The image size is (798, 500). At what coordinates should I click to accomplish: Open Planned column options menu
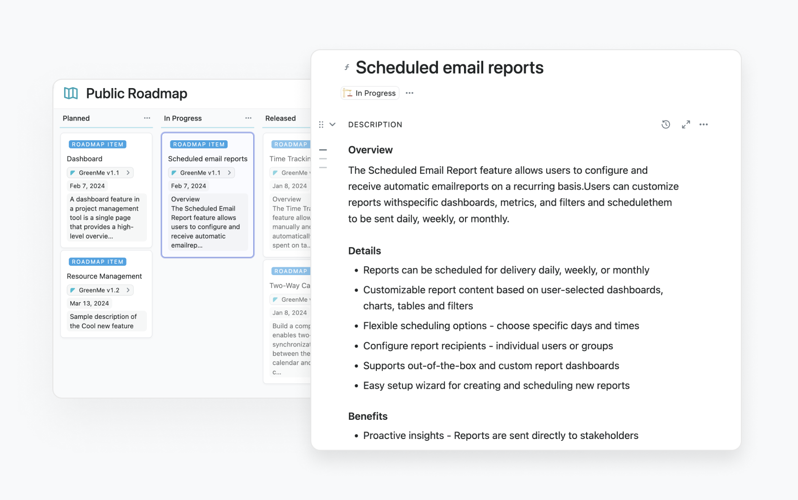coord(147,118)
